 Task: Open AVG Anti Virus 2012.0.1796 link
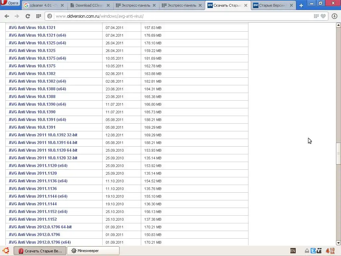34,234
